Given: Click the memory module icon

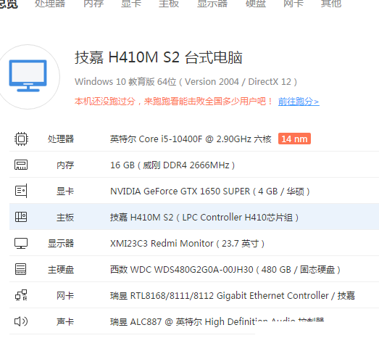Looking at the screenshot, I should click(21, 165).
